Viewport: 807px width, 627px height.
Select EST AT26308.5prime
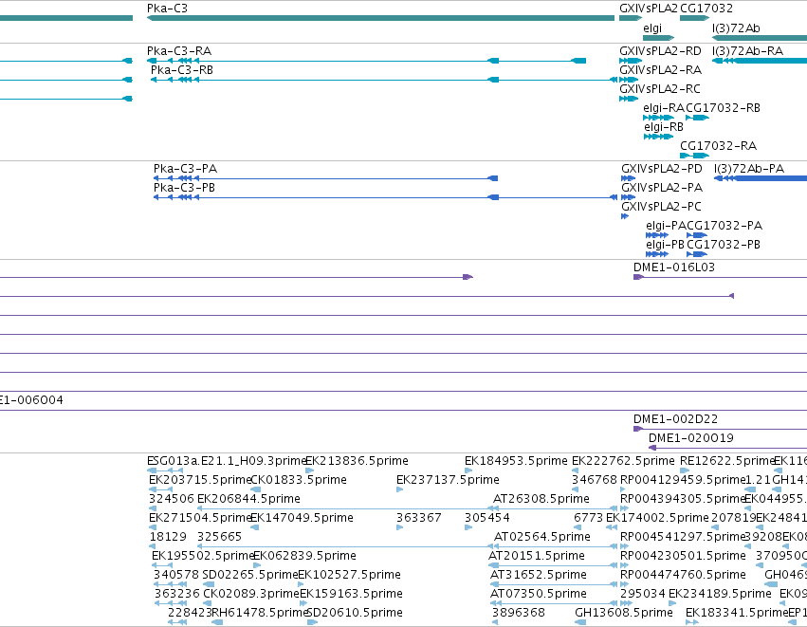[x=555, y=508]
